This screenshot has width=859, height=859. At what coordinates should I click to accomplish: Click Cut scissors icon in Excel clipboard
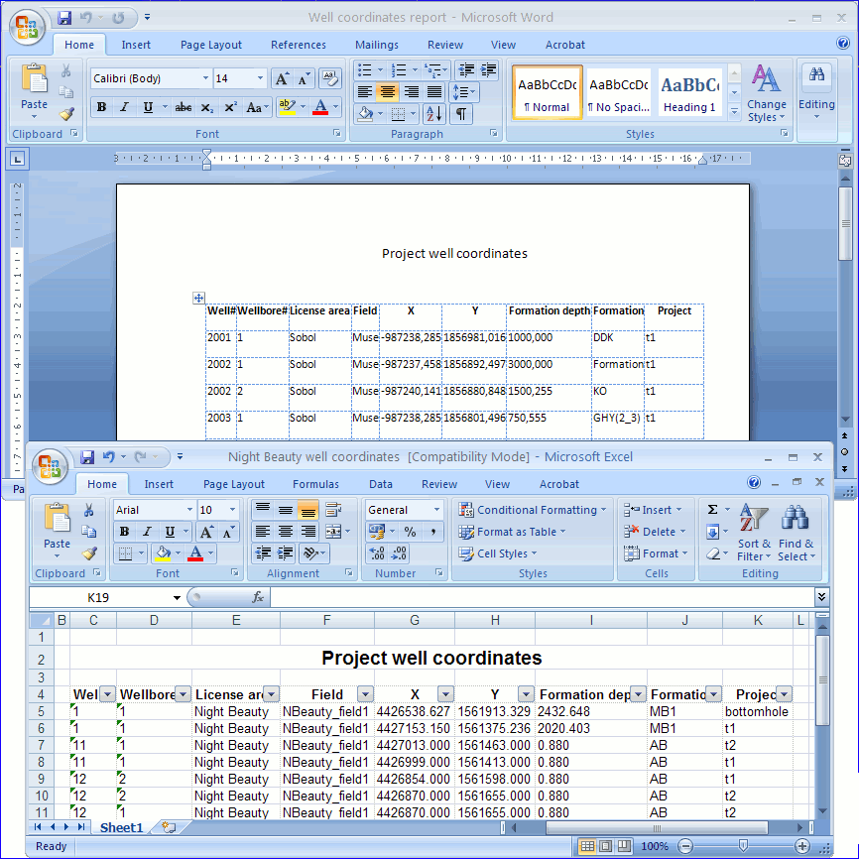[88, 511]
